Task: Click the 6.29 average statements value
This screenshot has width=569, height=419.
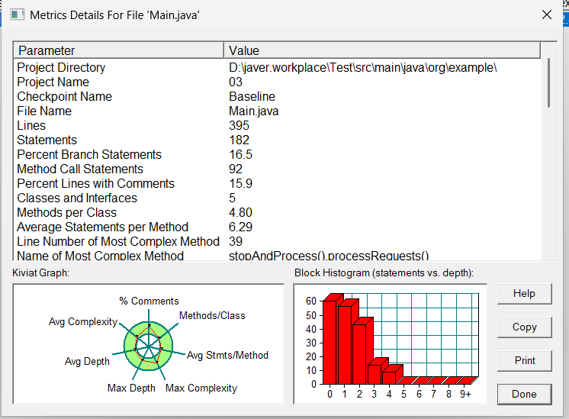Action: pyautogui.click(x=240, y=227)
